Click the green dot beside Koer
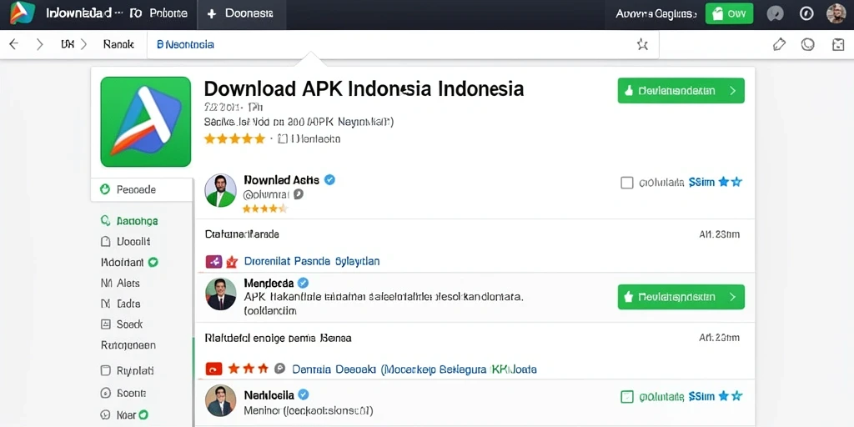 coord(143,414)
